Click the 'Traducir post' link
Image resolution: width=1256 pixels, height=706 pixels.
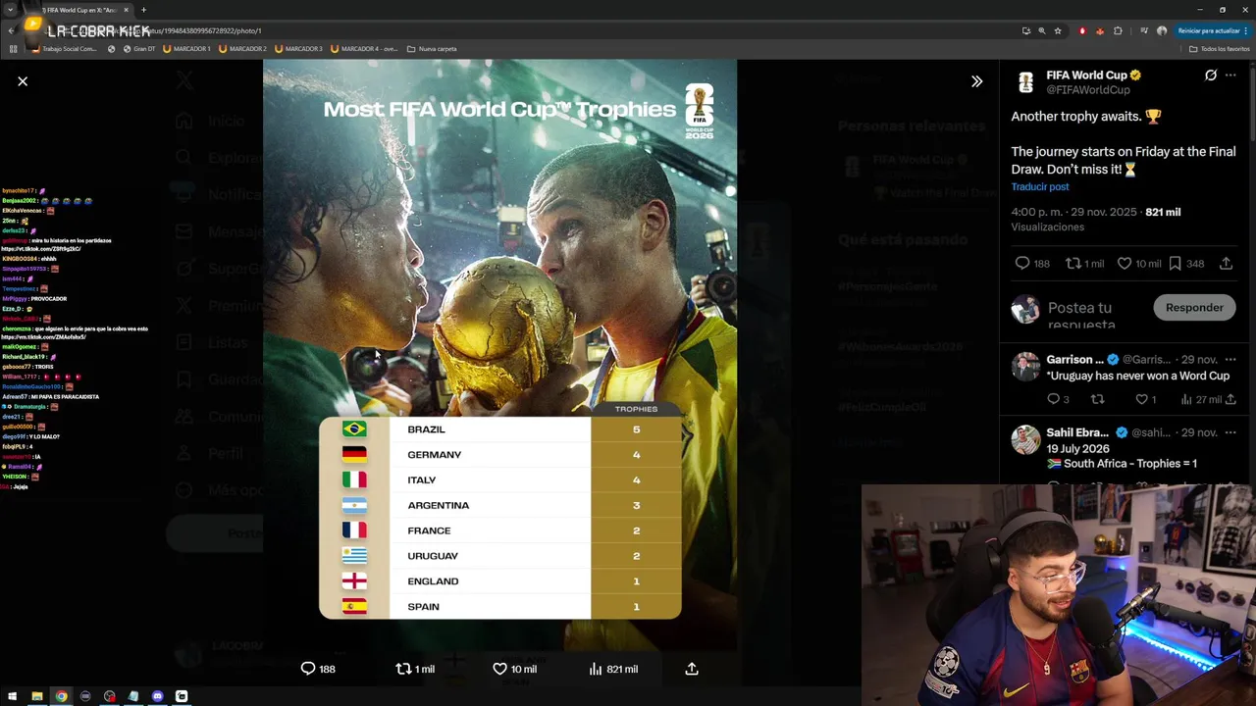coord(1040,186)
